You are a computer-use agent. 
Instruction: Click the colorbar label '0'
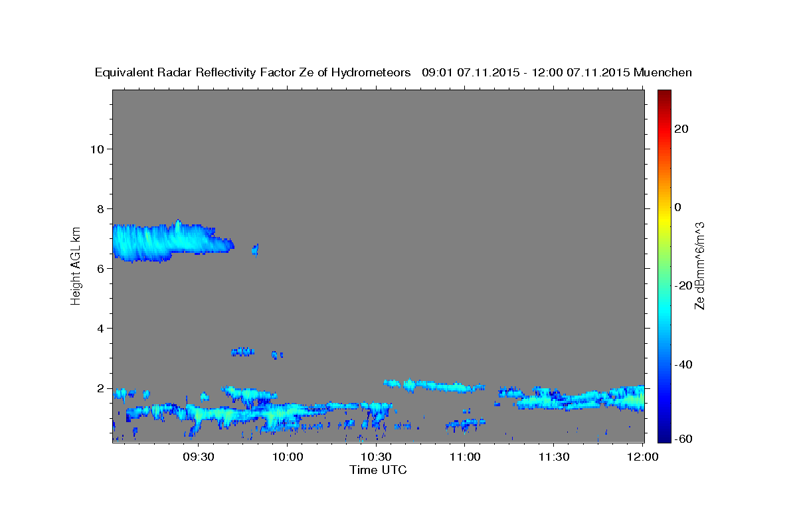[x=678, y=207]
